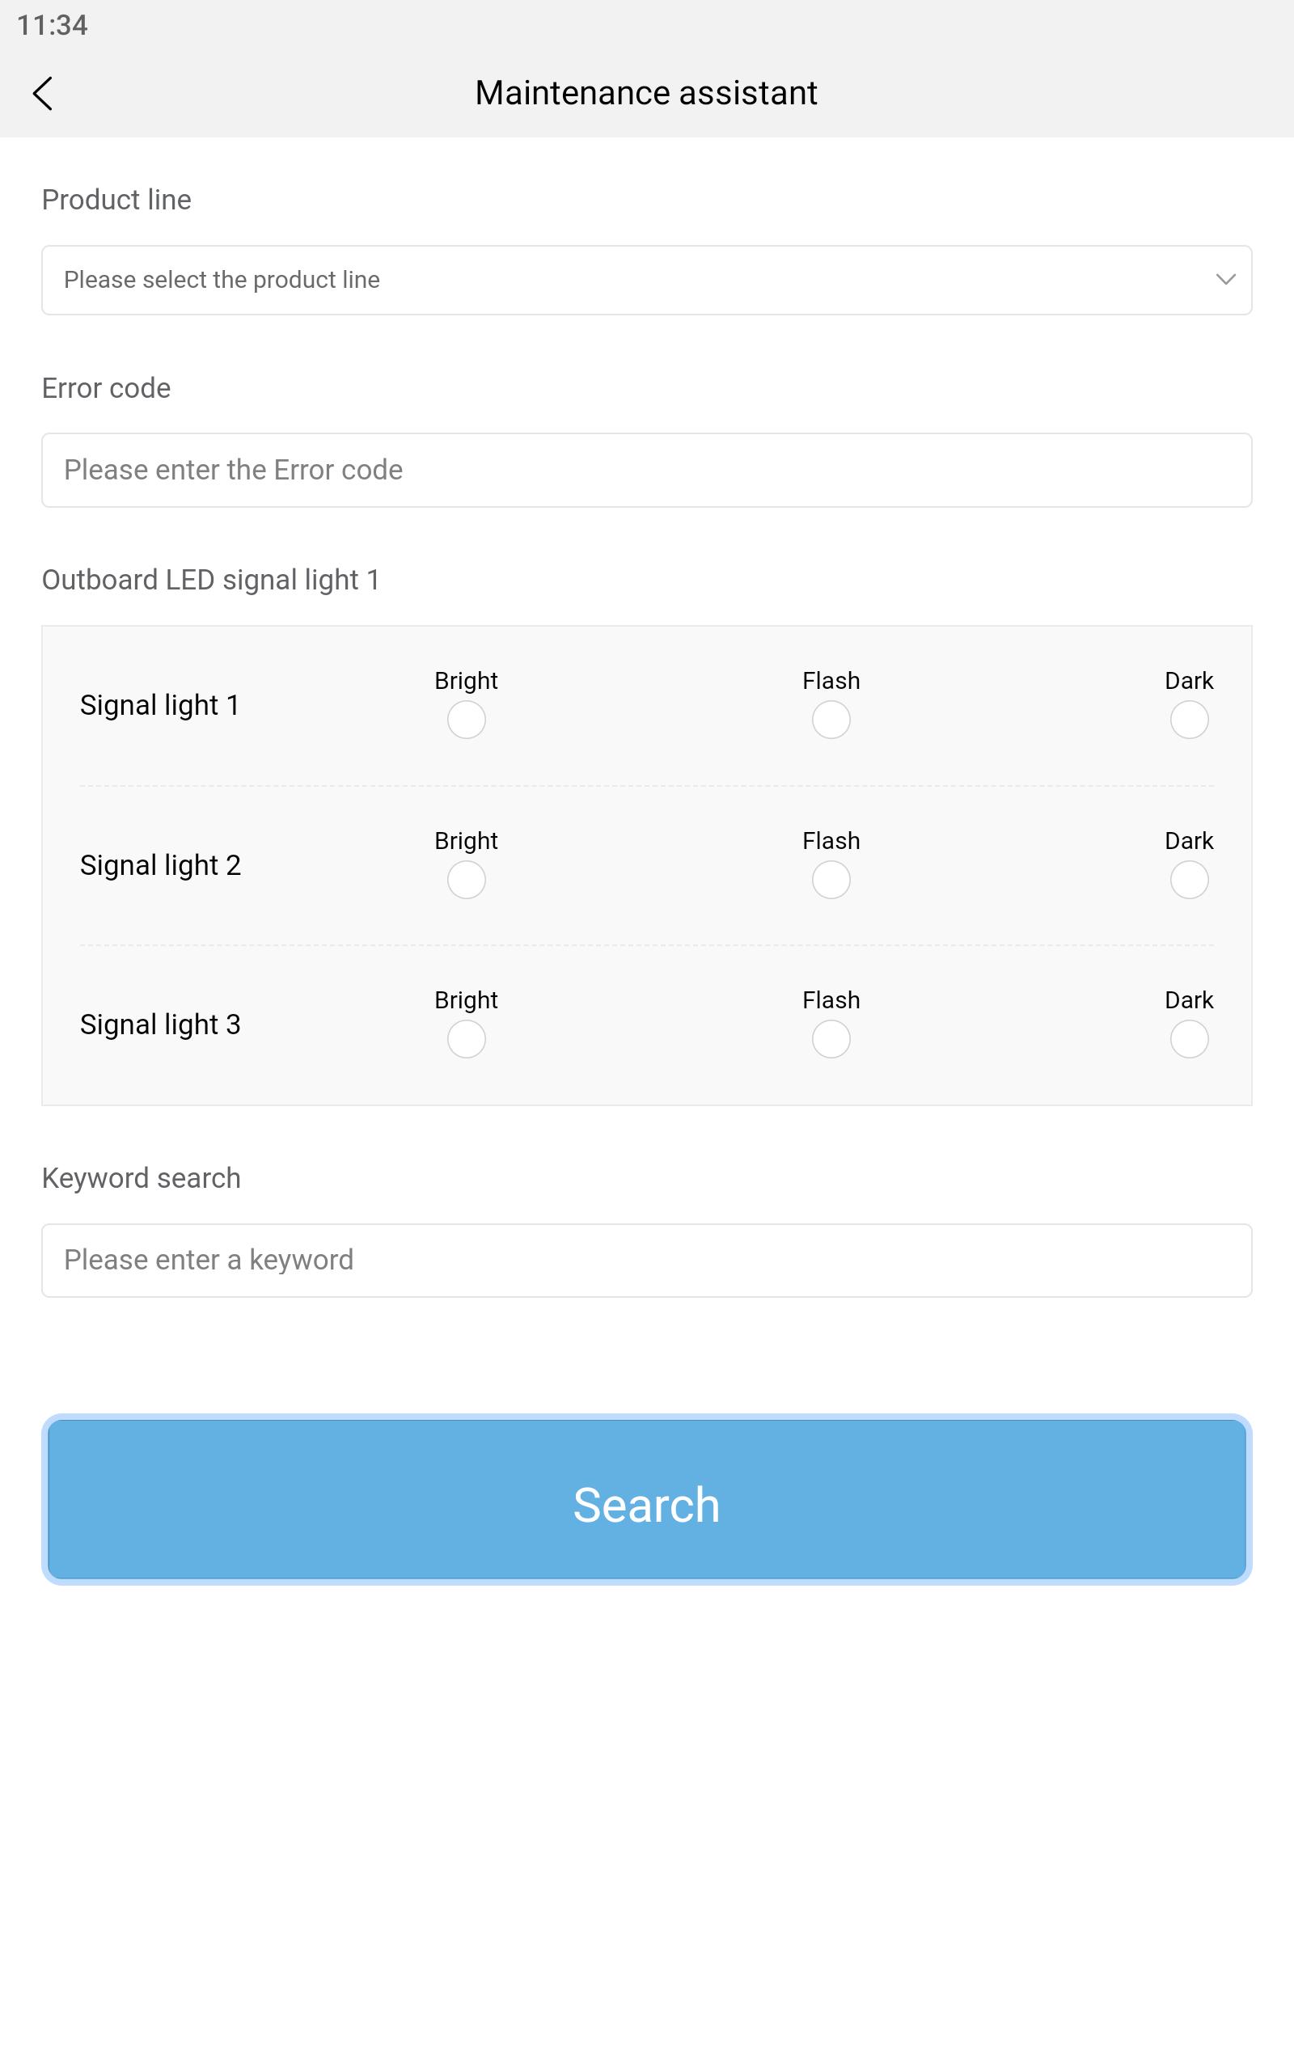Select the product line combo box
The width and height of the screenshot is (1294, 2070).
[x=647, y=280]
